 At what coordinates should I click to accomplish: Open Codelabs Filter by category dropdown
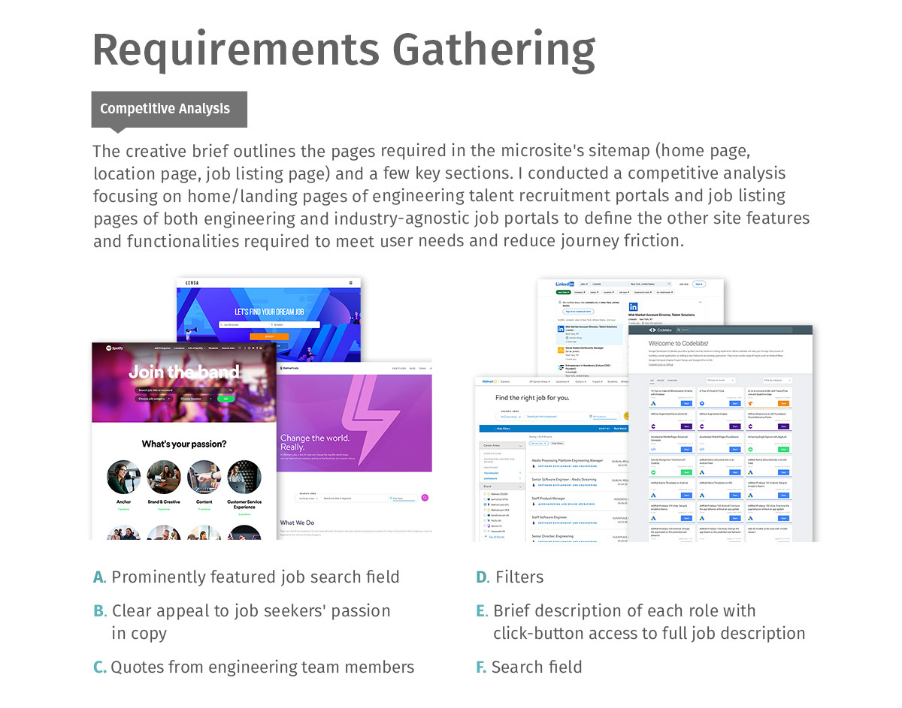777,380
